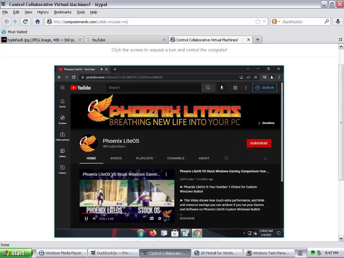Expand next channel tabs chevron arrow
This screenshot has width=344, height=258.
[265, 159]
